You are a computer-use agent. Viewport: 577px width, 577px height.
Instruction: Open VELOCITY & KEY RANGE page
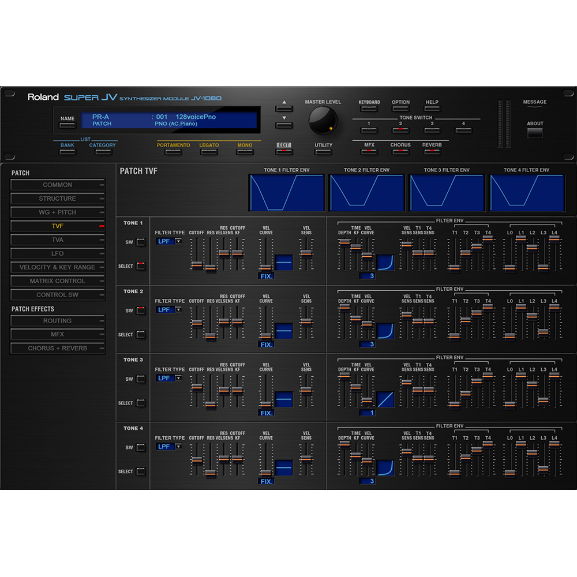click(58, 267)
